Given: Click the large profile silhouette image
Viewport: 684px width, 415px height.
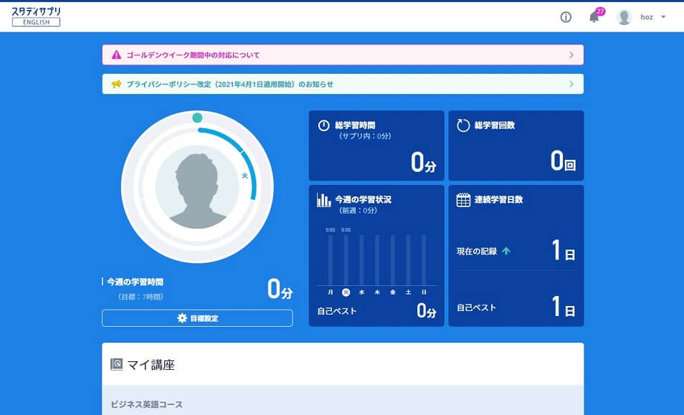Looking at the screenshot, I should [197, 188].
